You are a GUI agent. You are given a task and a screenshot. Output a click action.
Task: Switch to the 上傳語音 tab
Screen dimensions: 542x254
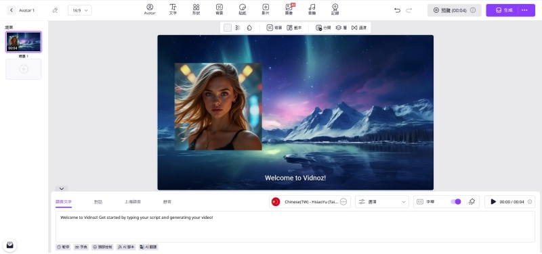133,201
